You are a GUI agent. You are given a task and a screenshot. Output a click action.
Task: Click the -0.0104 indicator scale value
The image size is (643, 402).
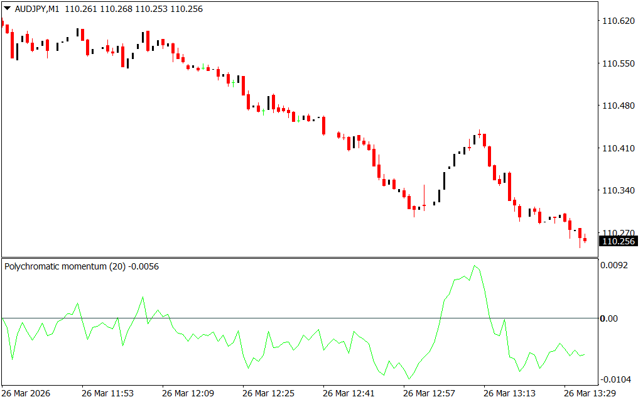[x=615, y=379]
